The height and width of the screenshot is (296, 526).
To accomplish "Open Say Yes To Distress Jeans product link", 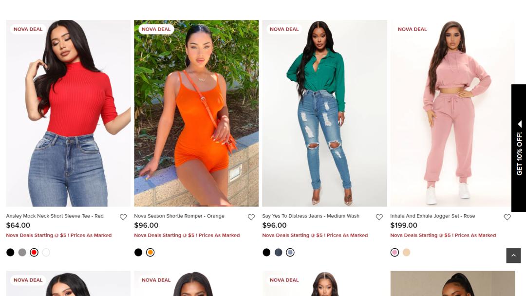I will [x=311, y=216].
